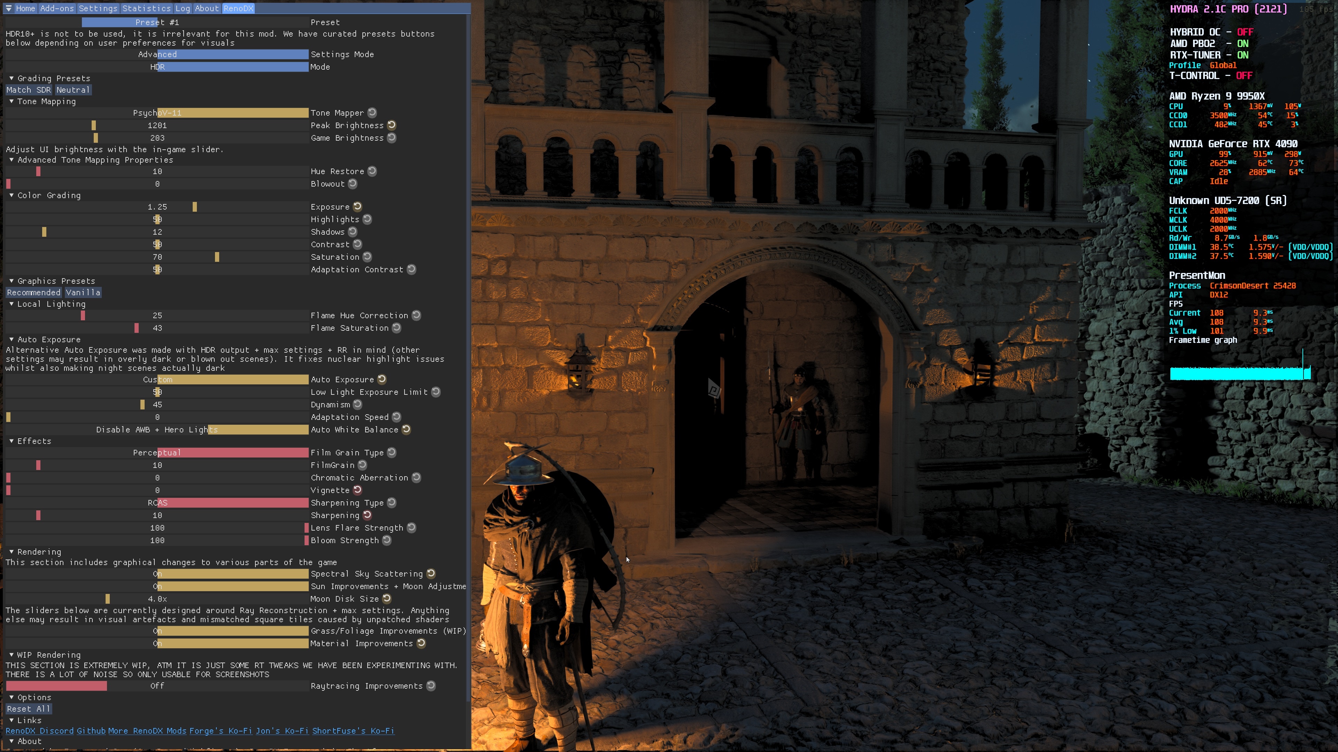The image size is (1338, 752).
Task: Switch the HDR Mode selector
Action: pos(157,67)
